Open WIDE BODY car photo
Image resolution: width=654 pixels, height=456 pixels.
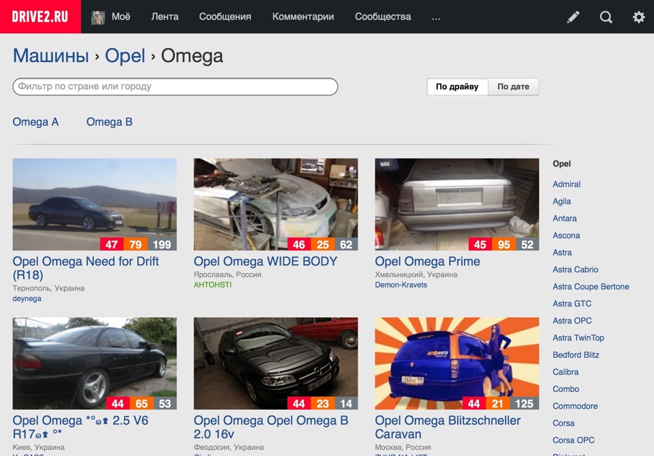click(276, 204)
